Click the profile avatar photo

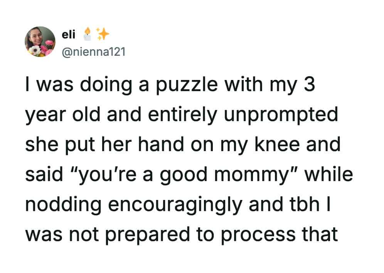(40, 42)
